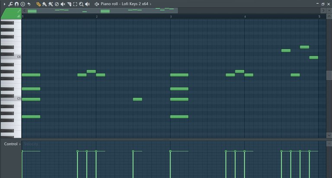The width and height of the screenshot is (332, 178).
Task: Select the Delete tool
Action: [x=57, y=4]
